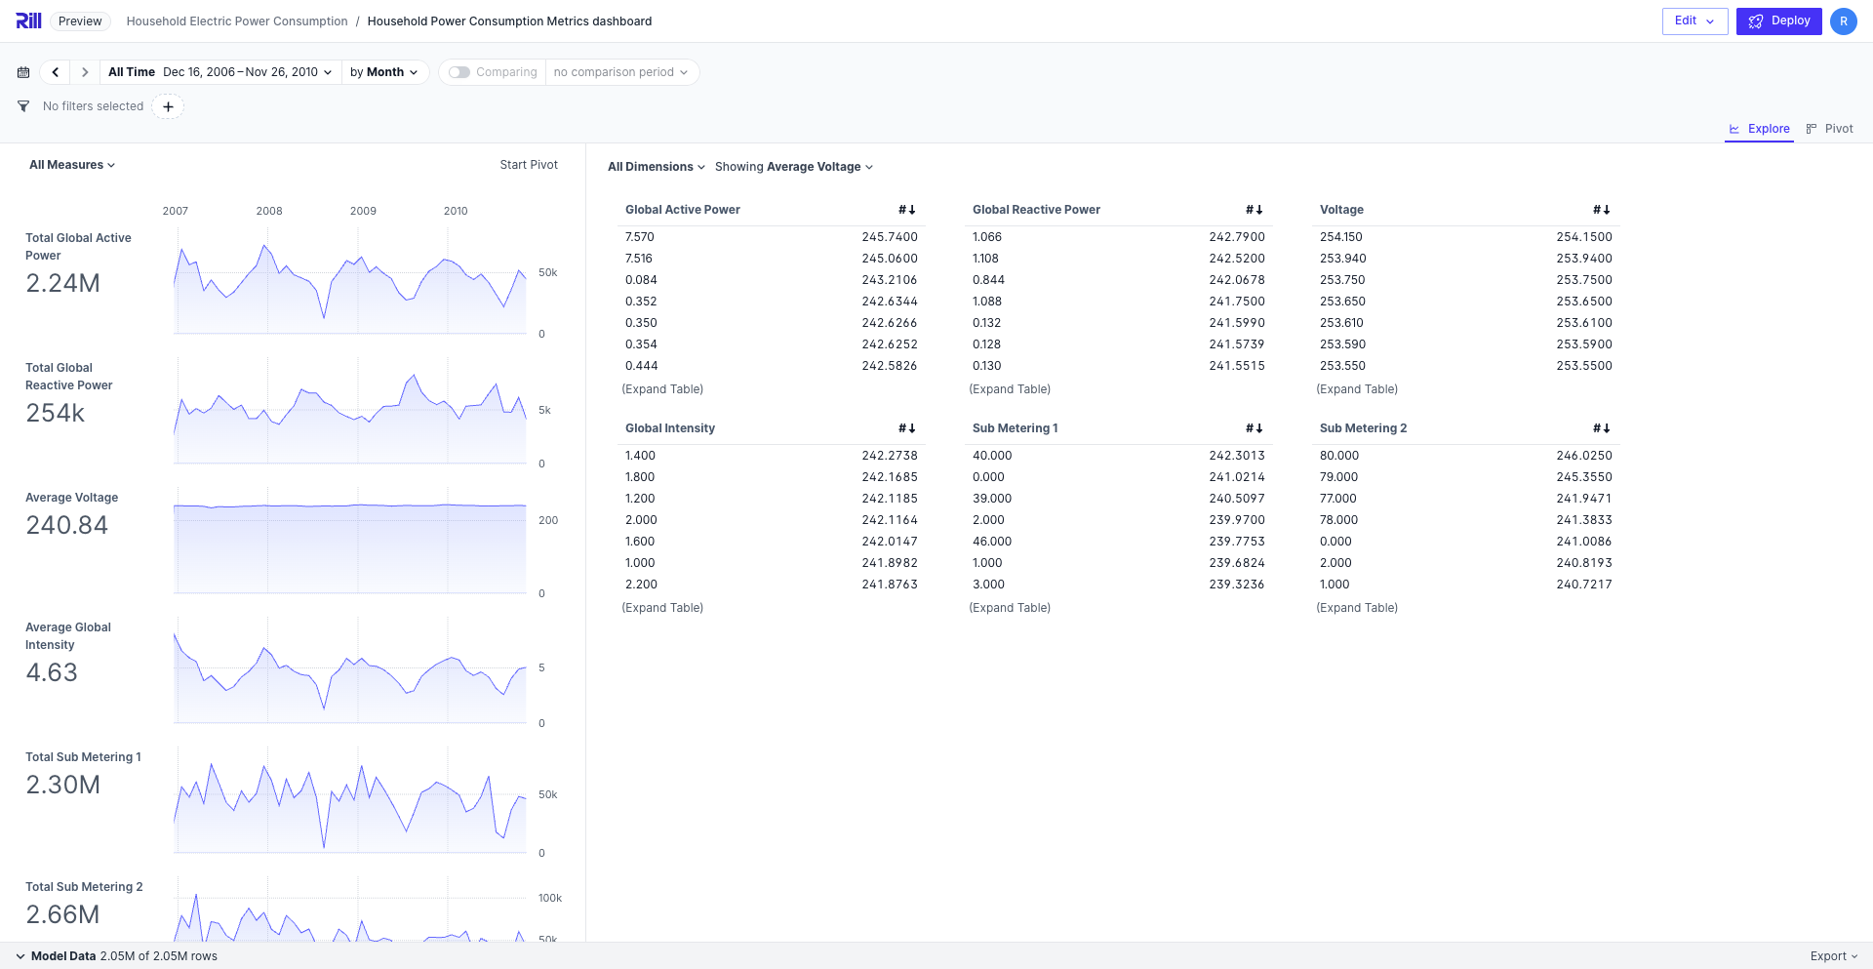Expand the All Dimensions dropdown
Screen dimensions: 1873x969
click(x=656, y=167)
